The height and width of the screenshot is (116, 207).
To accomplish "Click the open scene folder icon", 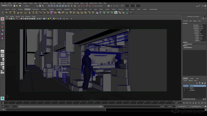I will 17,6.
